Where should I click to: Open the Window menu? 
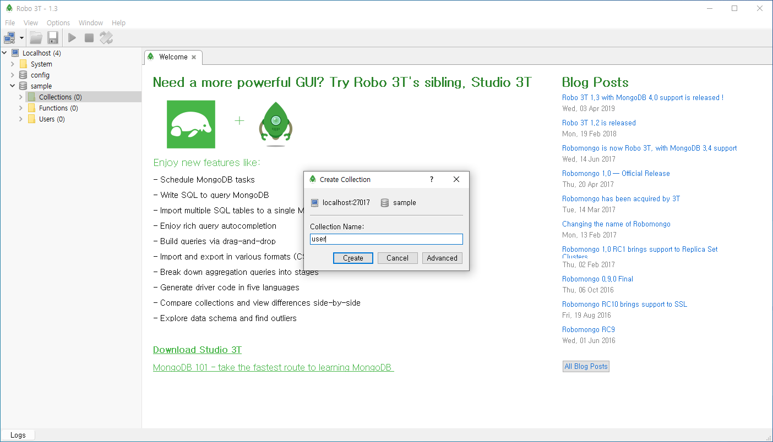(x=91, y=23)
